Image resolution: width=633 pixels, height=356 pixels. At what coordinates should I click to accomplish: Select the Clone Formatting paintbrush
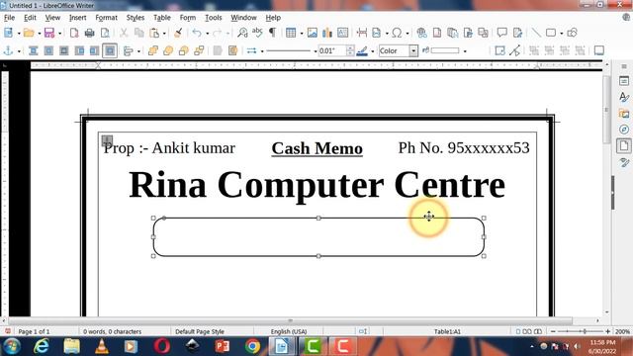click(178, 33)
